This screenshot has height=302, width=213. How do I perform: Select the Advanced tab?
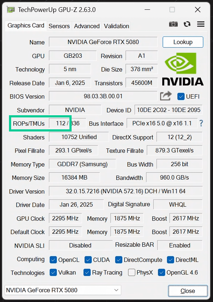(86, 26)
